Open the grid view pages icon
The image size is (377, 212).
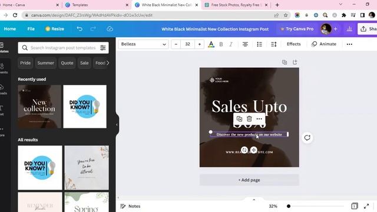pos(355,206)
